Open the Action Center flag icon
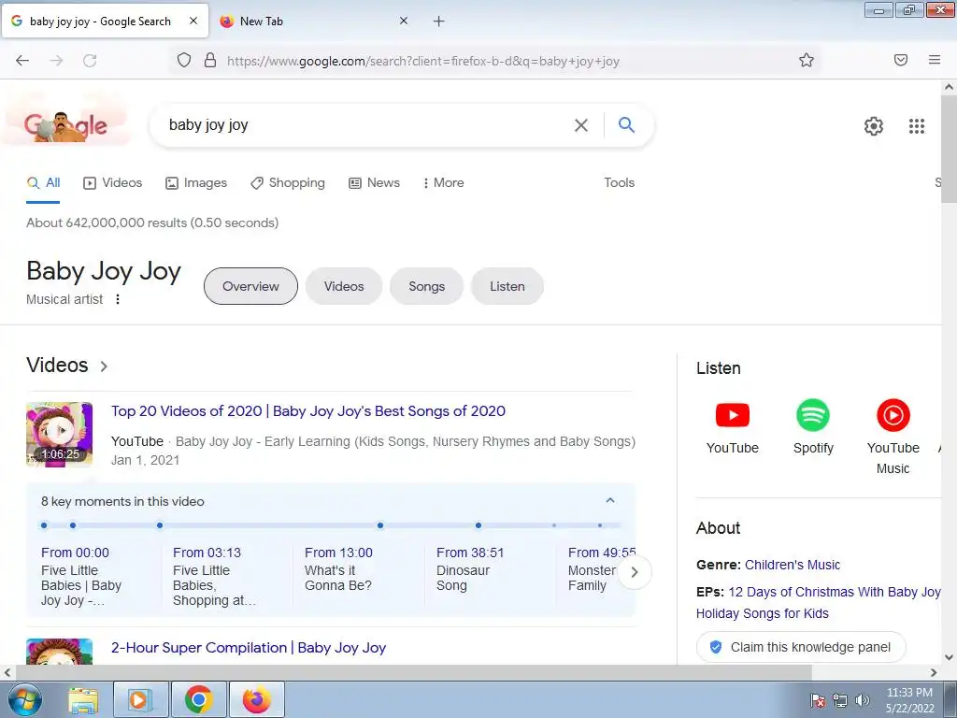Screen dimensions: 957x718 818,700
